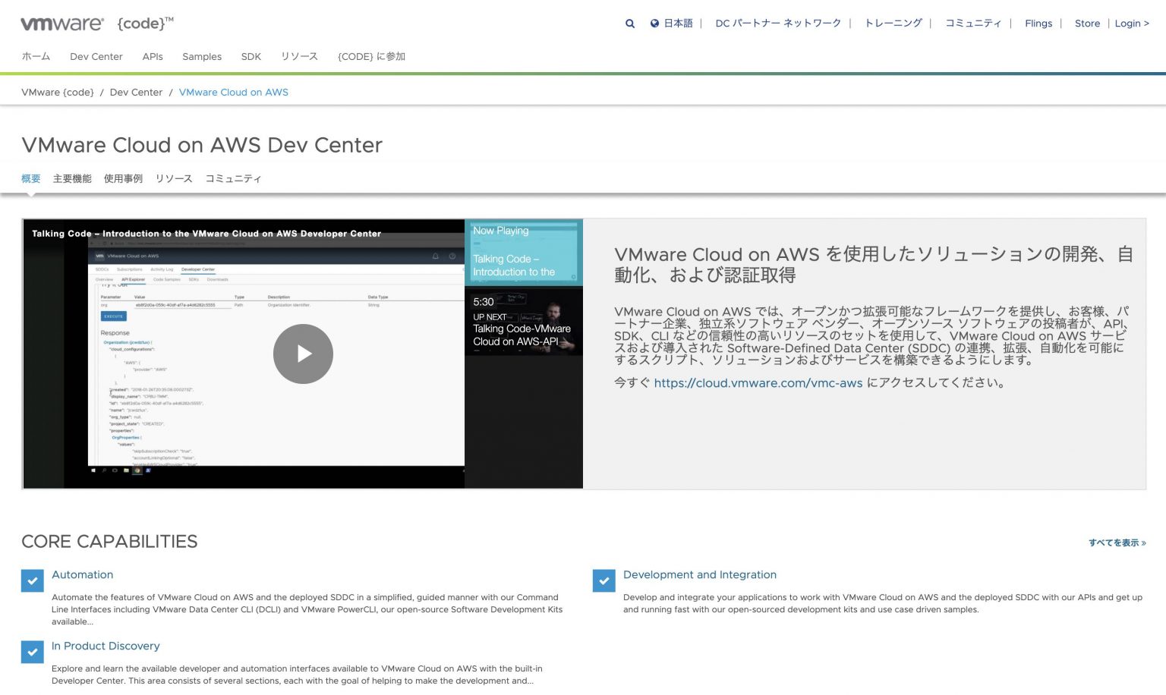Viewport: 1166px width, 695px height.
Task: Open Development and Integration link
Action: [x=700, y=574]
